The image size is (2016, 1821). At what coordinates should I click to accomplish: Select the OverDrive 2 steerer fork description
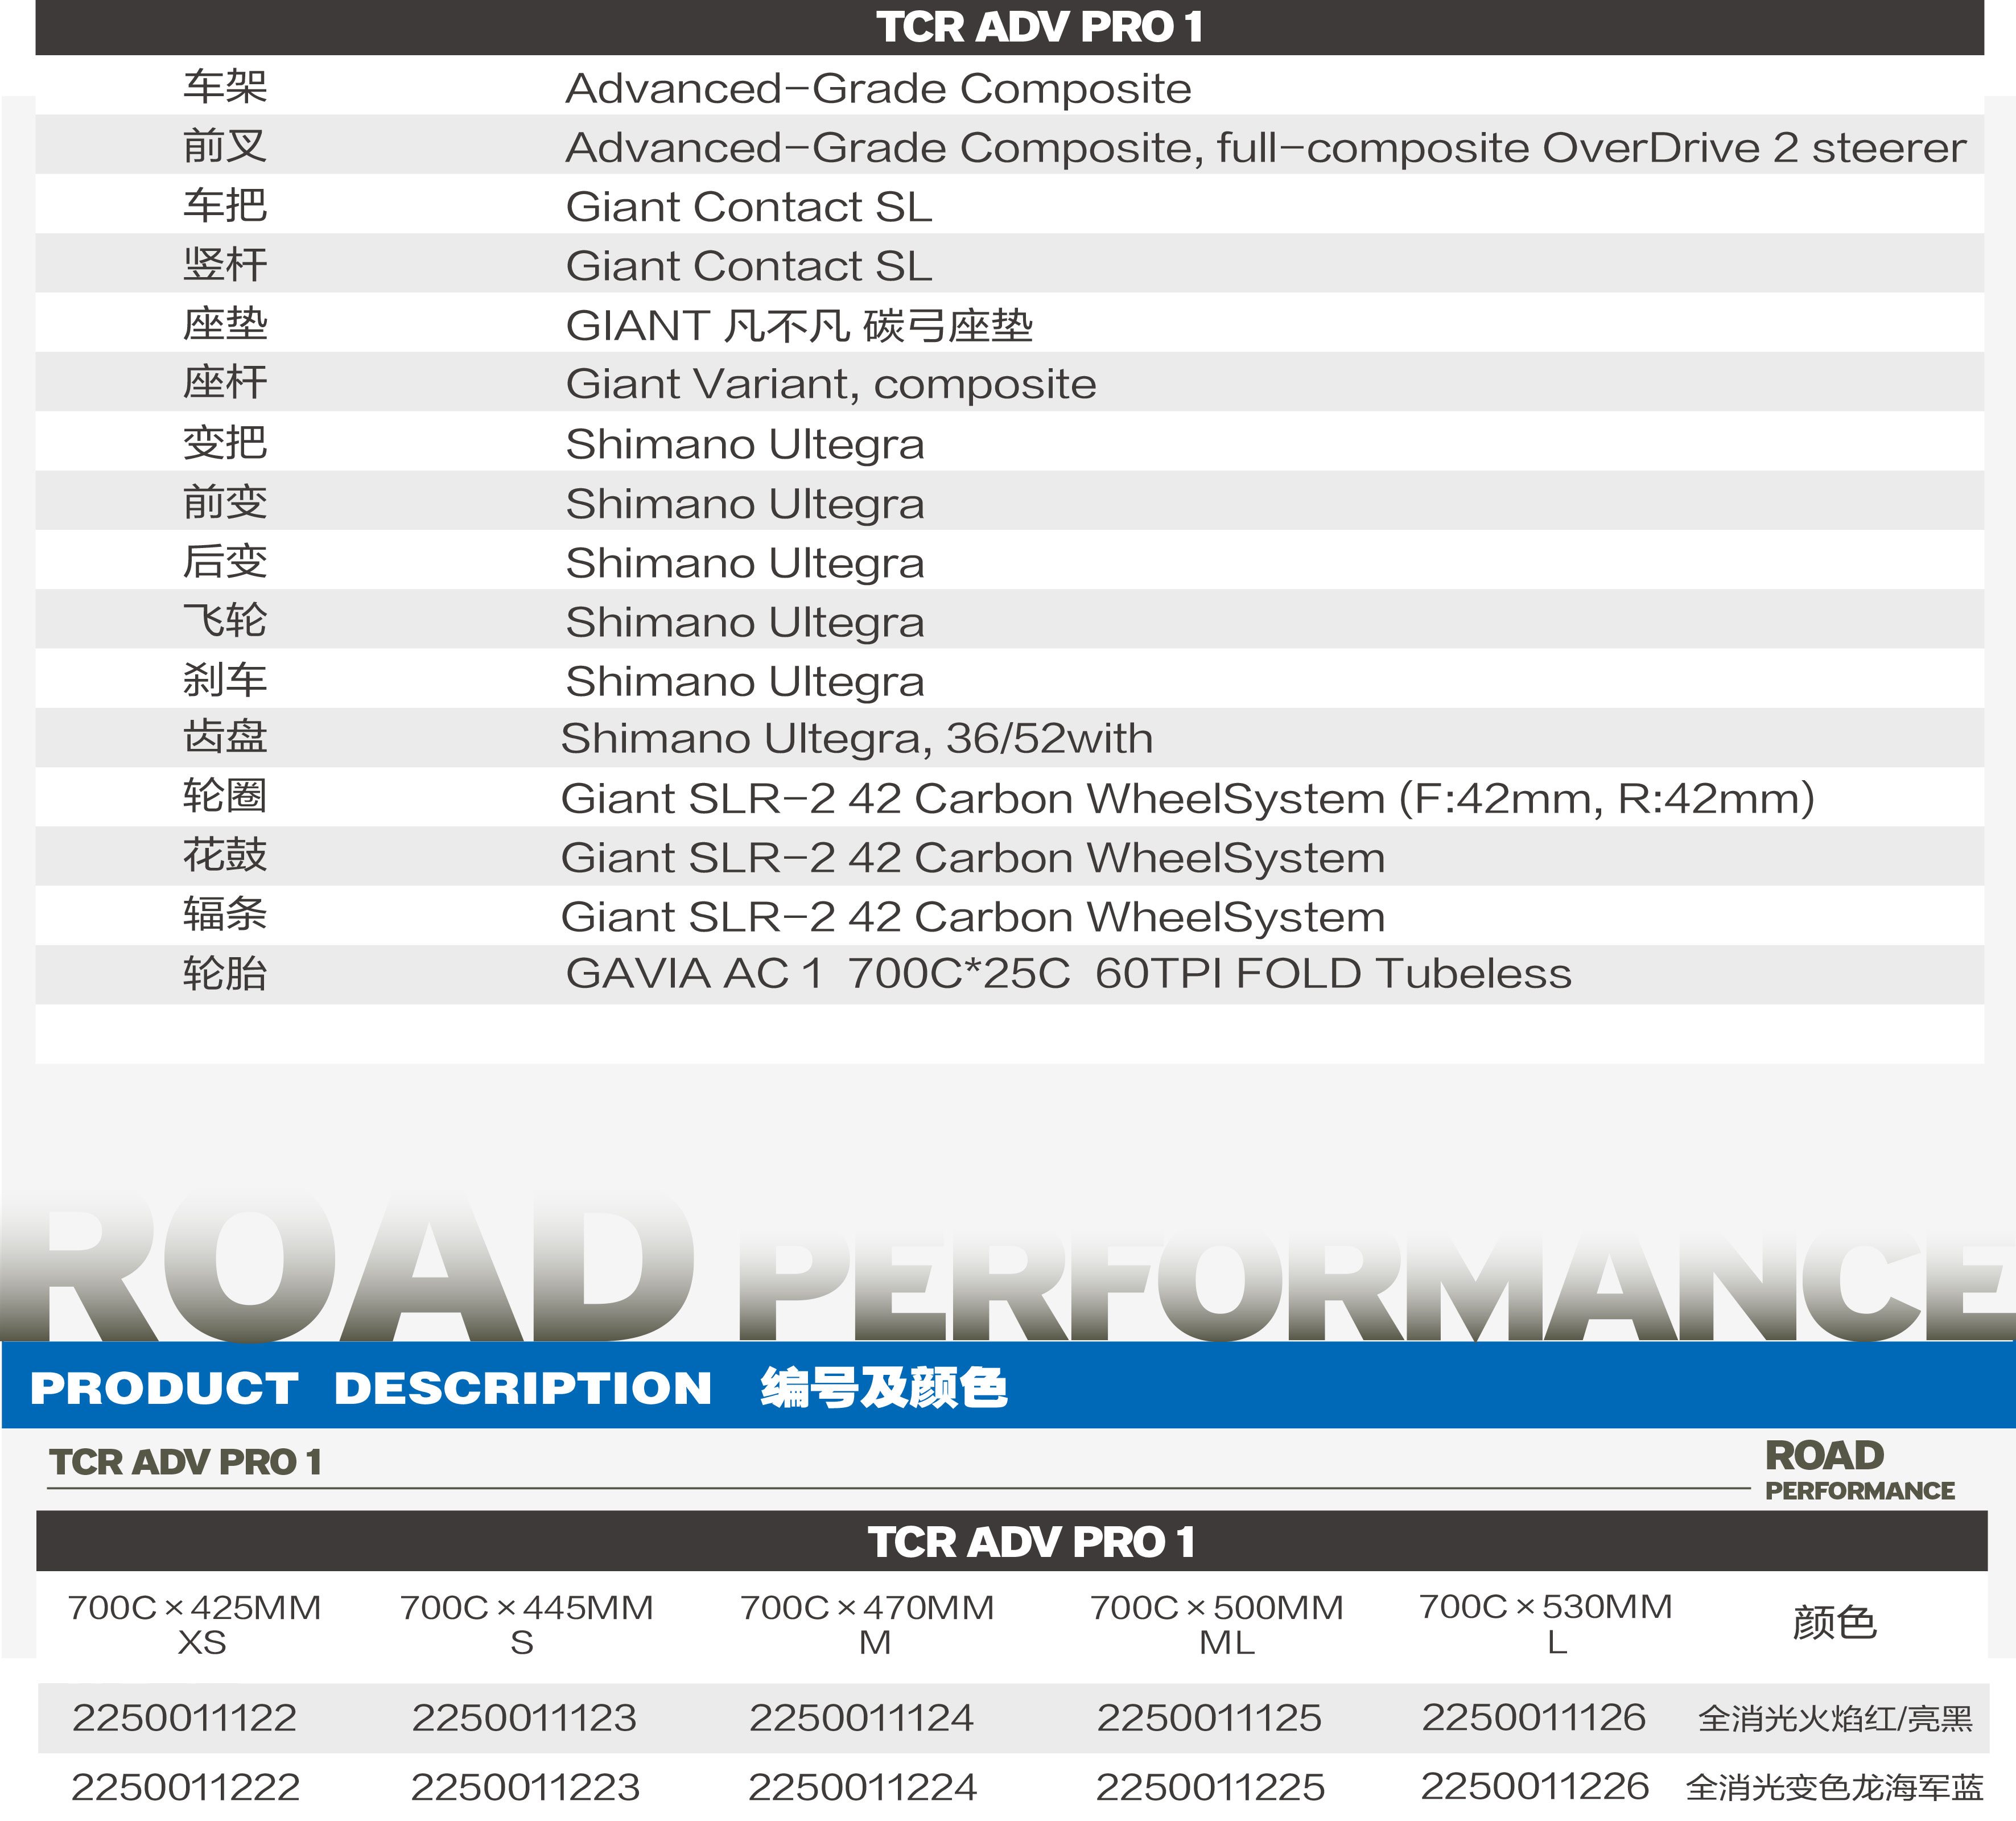(x=1265, y=148)
